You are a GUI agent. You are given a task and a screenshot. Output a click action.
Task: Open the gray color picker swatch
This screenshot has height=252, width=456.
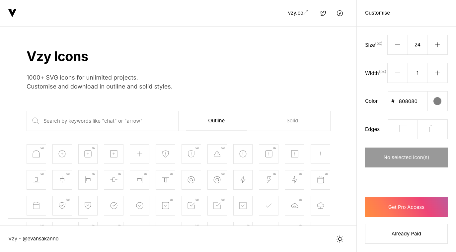(x=437, y=101)
